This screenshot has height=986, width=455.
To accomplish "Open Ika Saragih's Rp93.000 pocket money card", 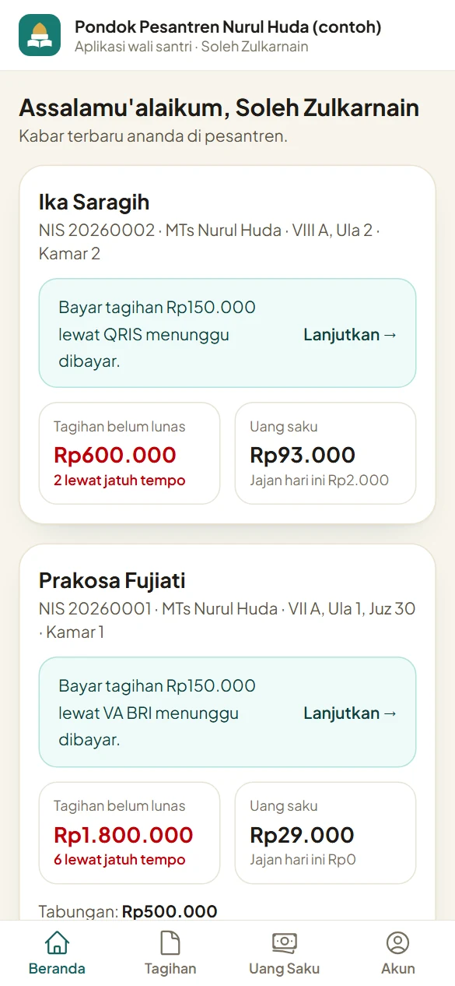I will pyautogui.click(x=325, y=453).
